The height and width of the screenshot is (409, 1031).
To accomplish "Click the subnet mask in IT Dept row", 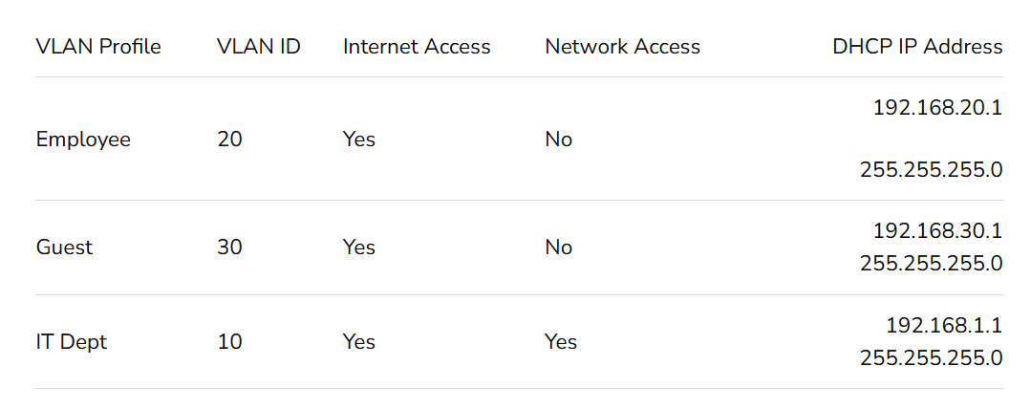I will [x=931, y=358].
